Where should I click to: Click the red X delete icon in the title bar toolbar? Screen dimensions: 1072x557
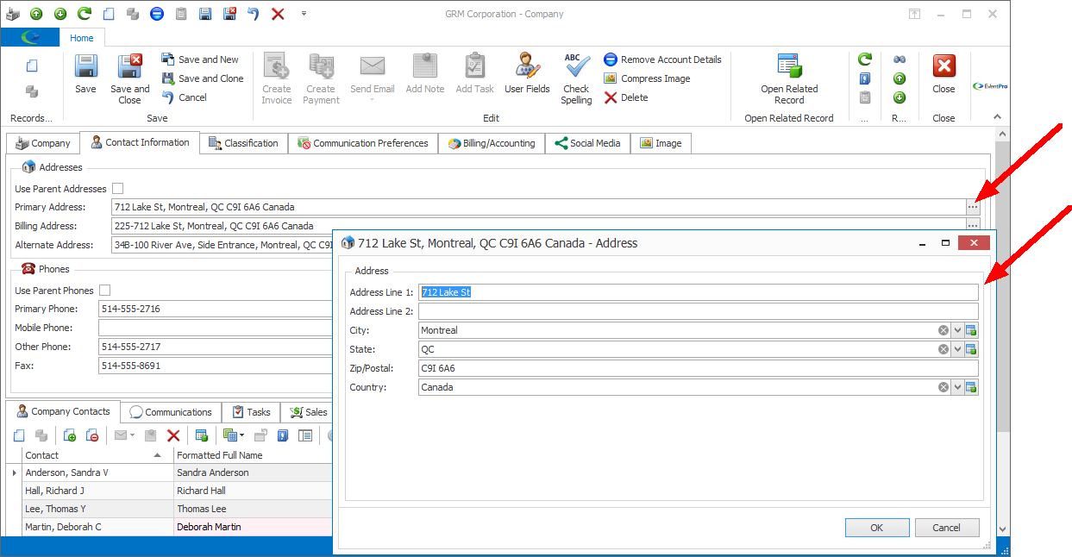pyautogui.click(x=278, y=14)
